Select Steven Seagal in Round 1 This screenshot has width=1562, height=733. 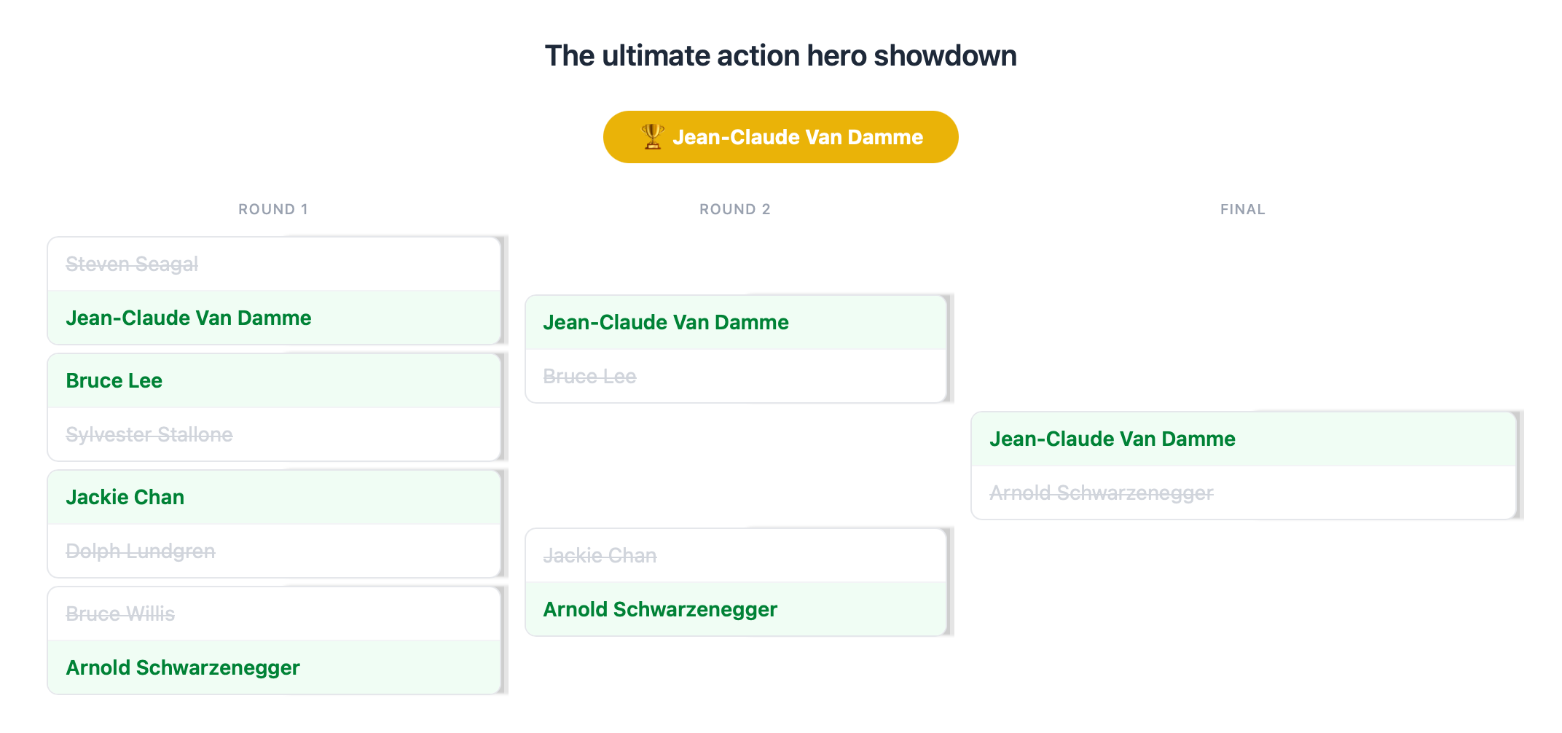coord(131,264)
